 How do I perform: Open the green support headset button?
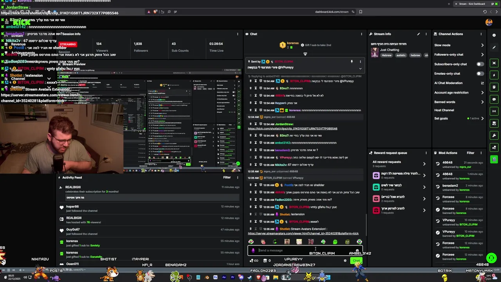(491, 258)
